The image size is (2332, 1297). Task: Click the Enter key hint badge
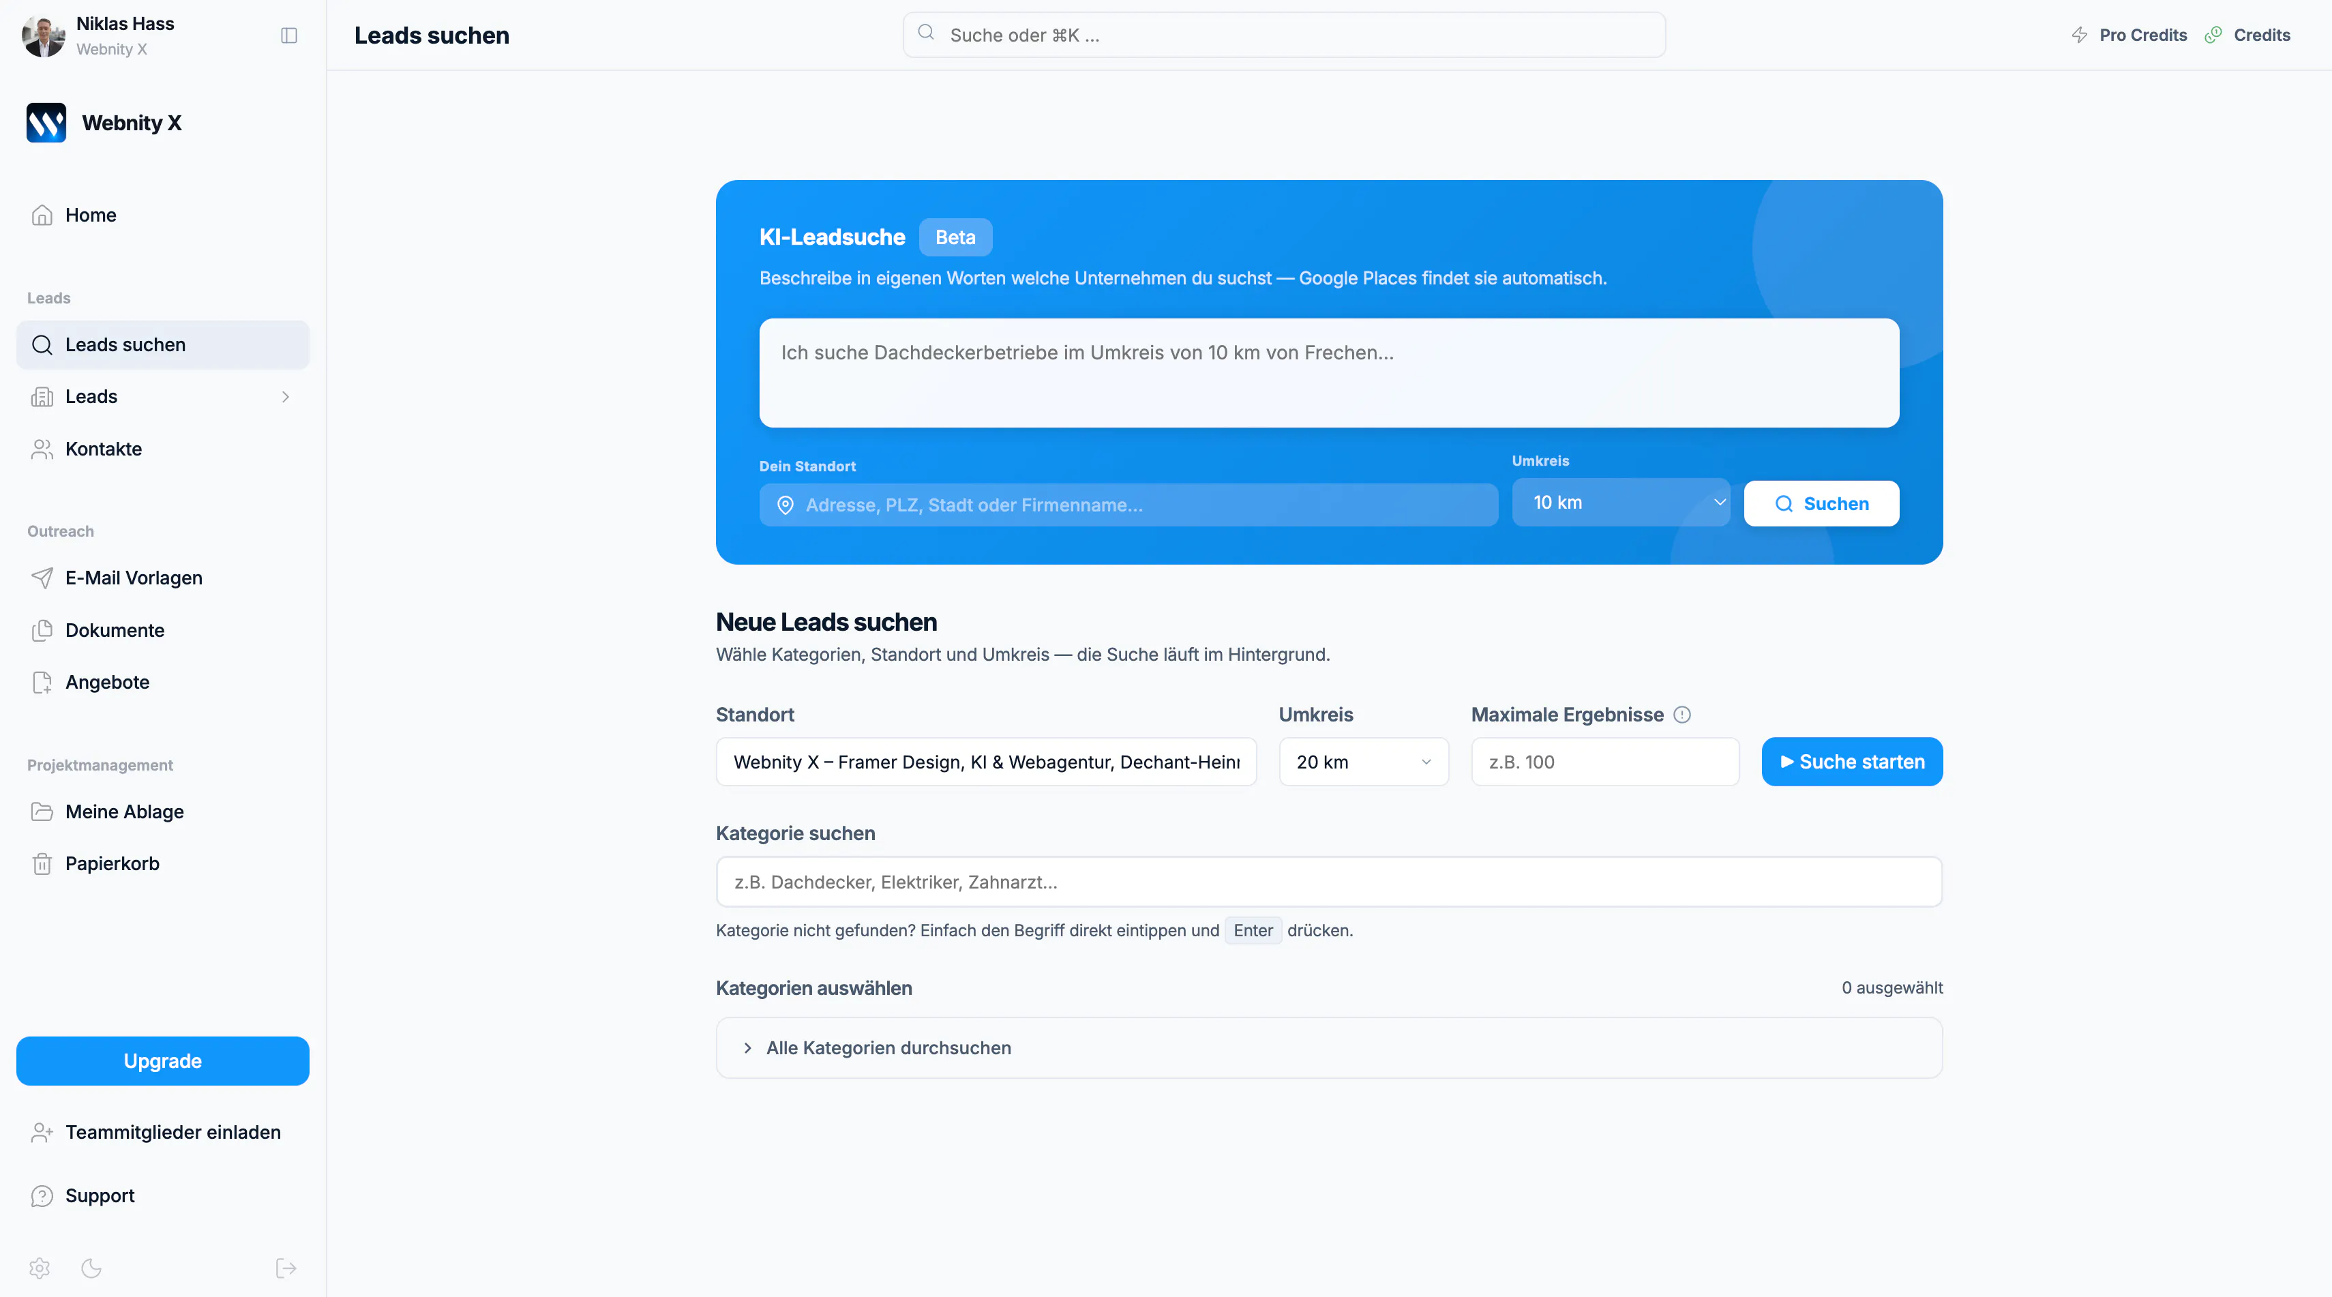[x=1253, y=930]
